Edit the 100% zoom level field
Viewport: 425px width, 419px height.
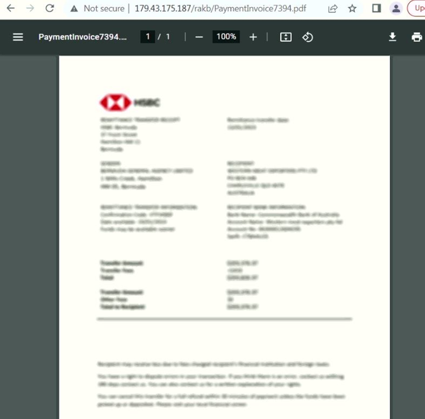[x=226, y=37]
